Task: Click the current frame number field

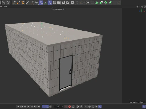Action: coord(58,107)
